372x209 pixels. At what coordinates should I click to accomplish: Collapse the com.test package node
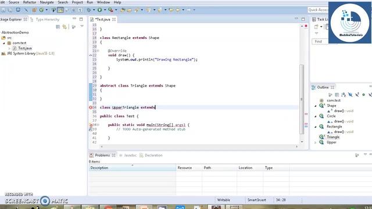[4, 43]
